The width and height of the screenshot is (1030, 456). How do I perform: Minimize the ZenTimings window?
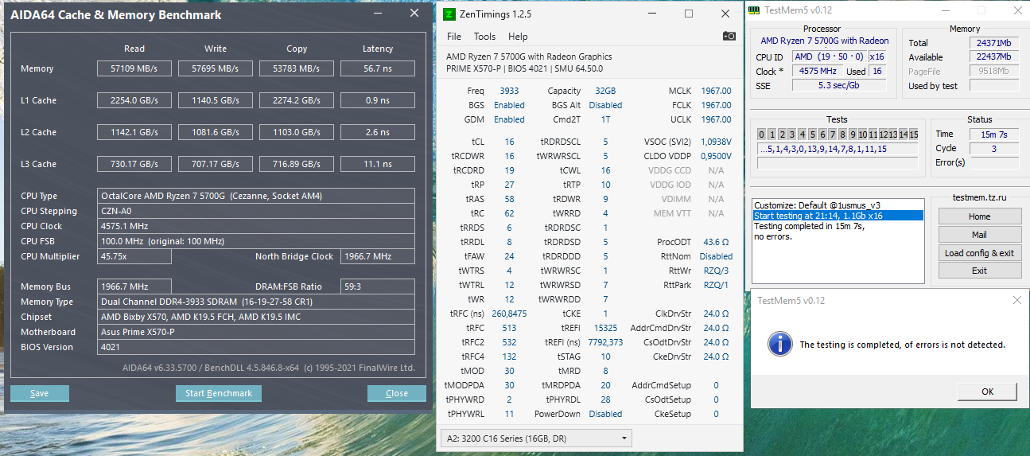tap(652, 14)
